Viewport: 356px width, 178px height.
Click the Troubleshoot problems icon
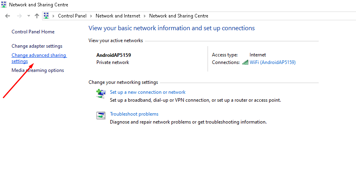101,116
